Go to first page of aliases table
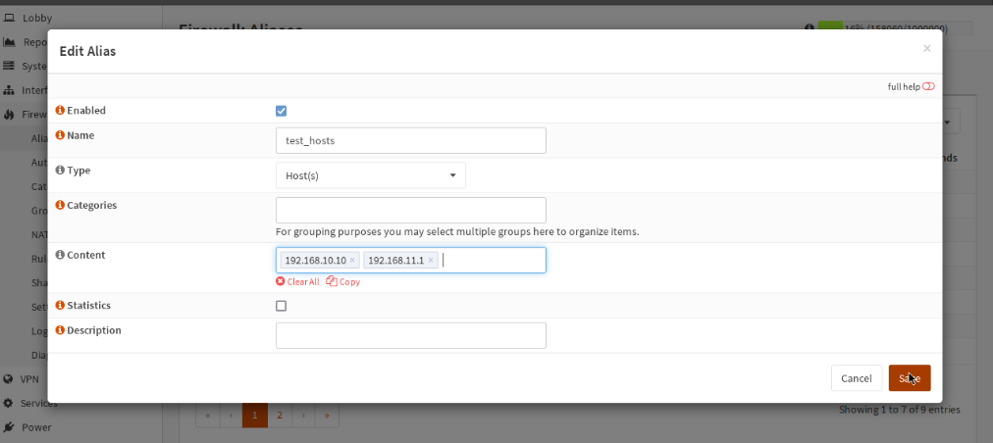Screen dimensions: 993x443 (207, 416)
